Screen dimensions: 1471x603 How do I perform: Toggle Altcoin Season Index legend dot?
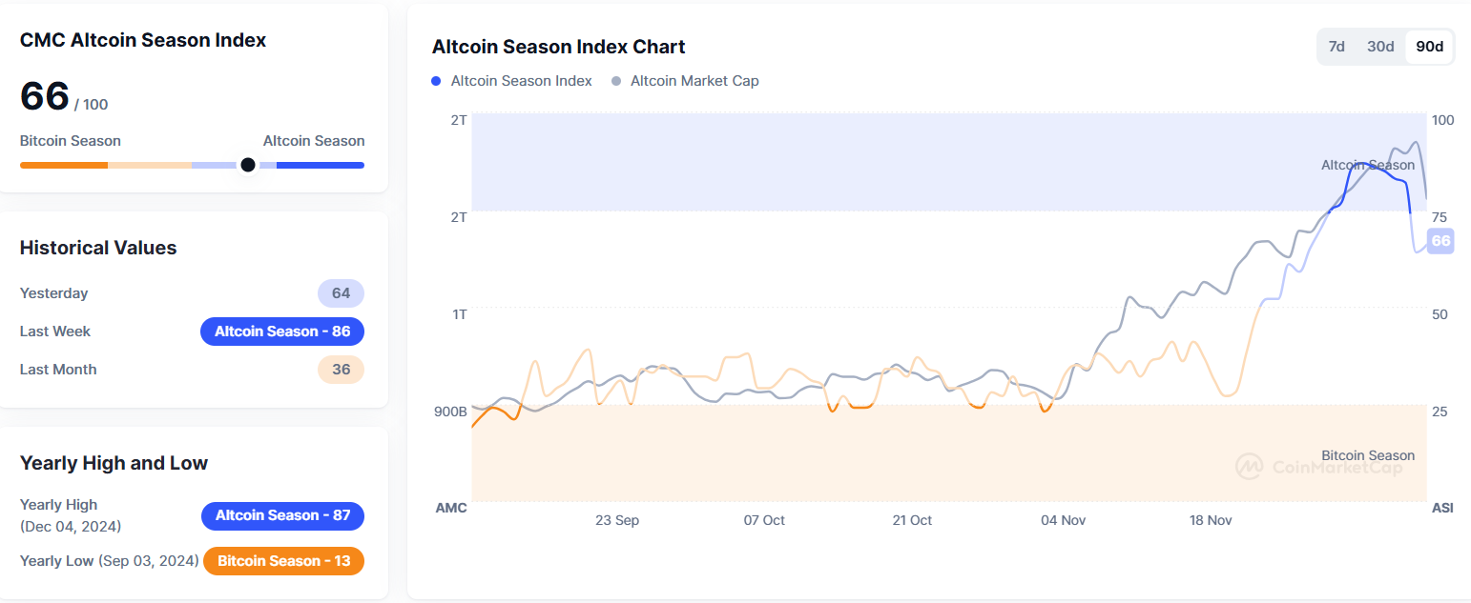436,81
